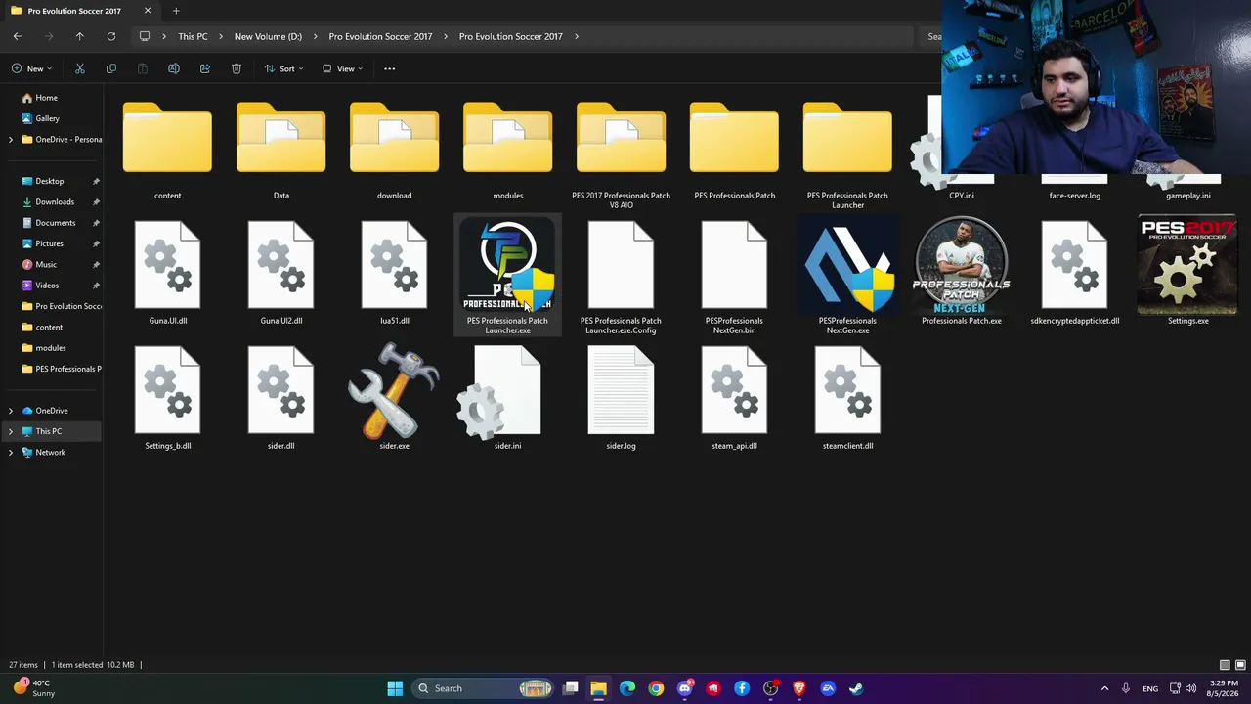1251x704 pixels.
Task: Open the taskbar clock showing 3:29 PM
Action: coord(1224,688)
